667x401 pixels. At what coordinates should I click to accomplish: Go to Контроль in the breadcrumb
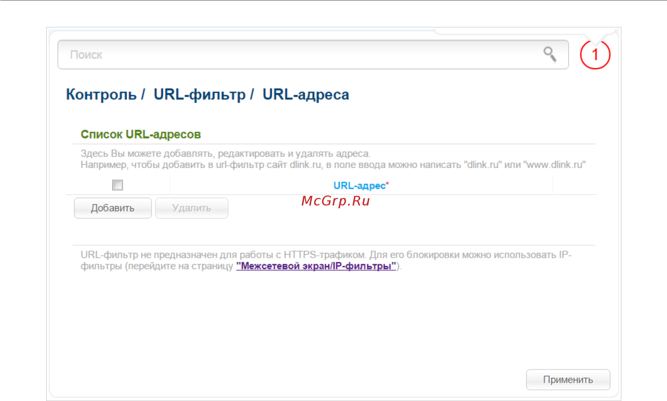(101, 94)
